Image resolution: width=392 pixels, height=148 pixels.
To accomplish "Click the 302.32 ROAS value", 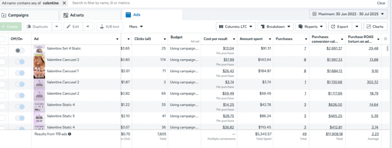I will pyautogui.click(x=372, y=82).
